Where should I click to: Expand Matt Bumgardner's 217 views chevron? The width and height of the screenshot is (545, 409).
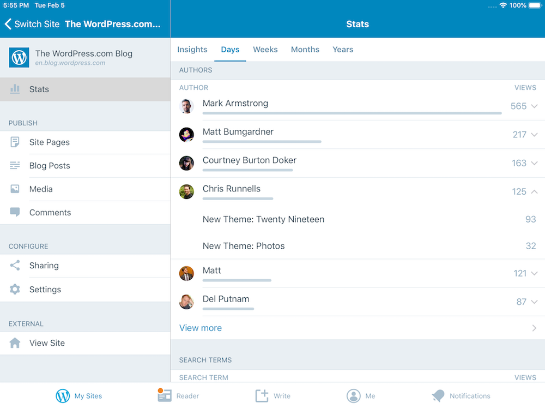tap(535, 135)
